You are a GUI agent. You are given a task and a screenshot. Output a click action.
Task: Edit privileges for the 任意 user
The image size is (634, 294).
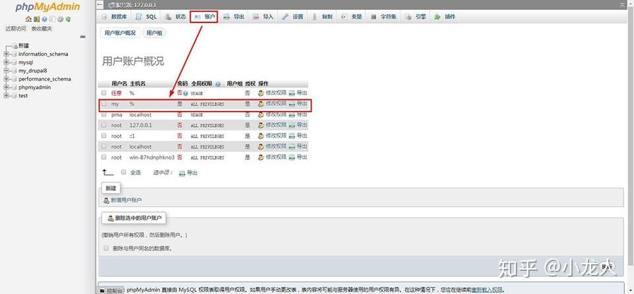point(272,93)
